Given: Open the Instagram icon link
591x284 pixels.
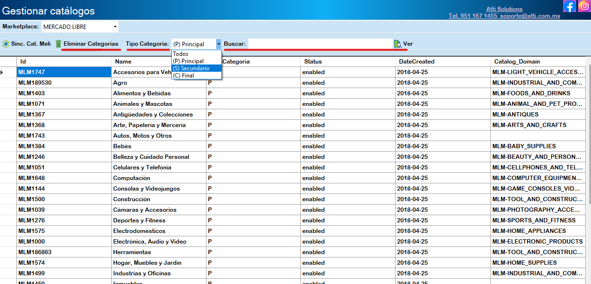Looking at the screenshot, I should tap(584, 6).
